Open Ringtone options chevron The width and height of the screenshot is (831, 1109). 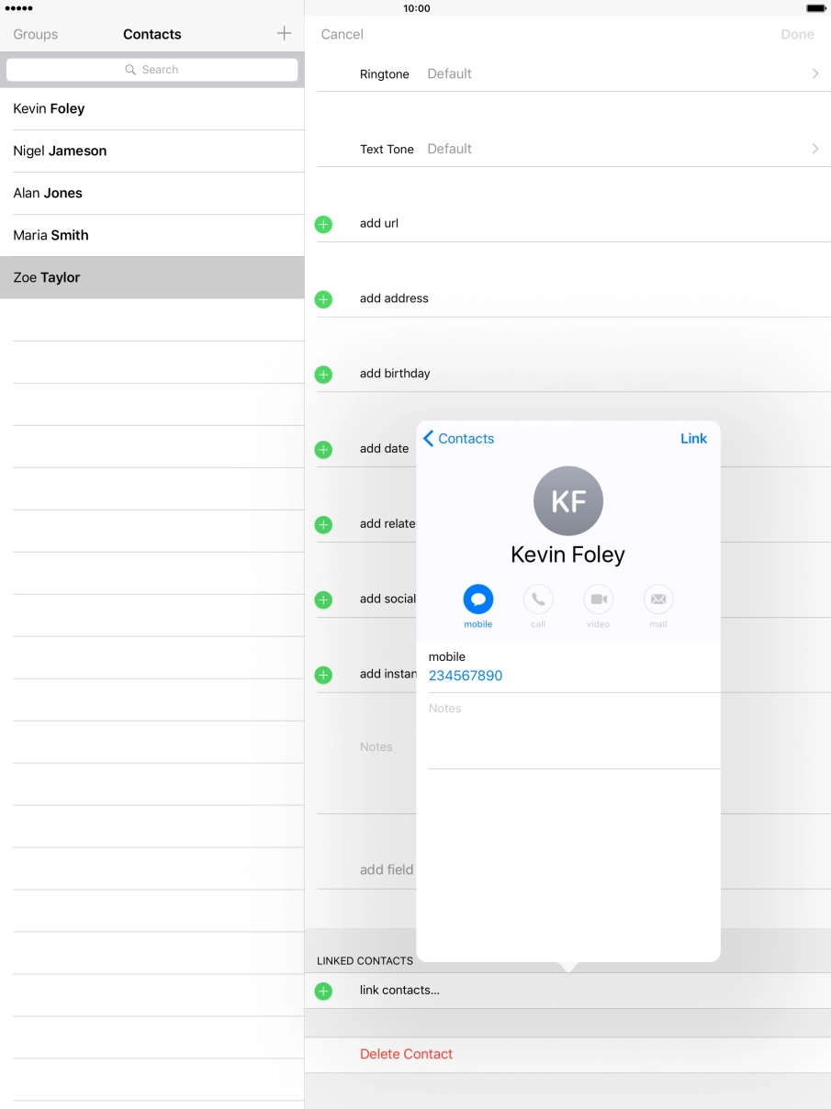point(814,73)
